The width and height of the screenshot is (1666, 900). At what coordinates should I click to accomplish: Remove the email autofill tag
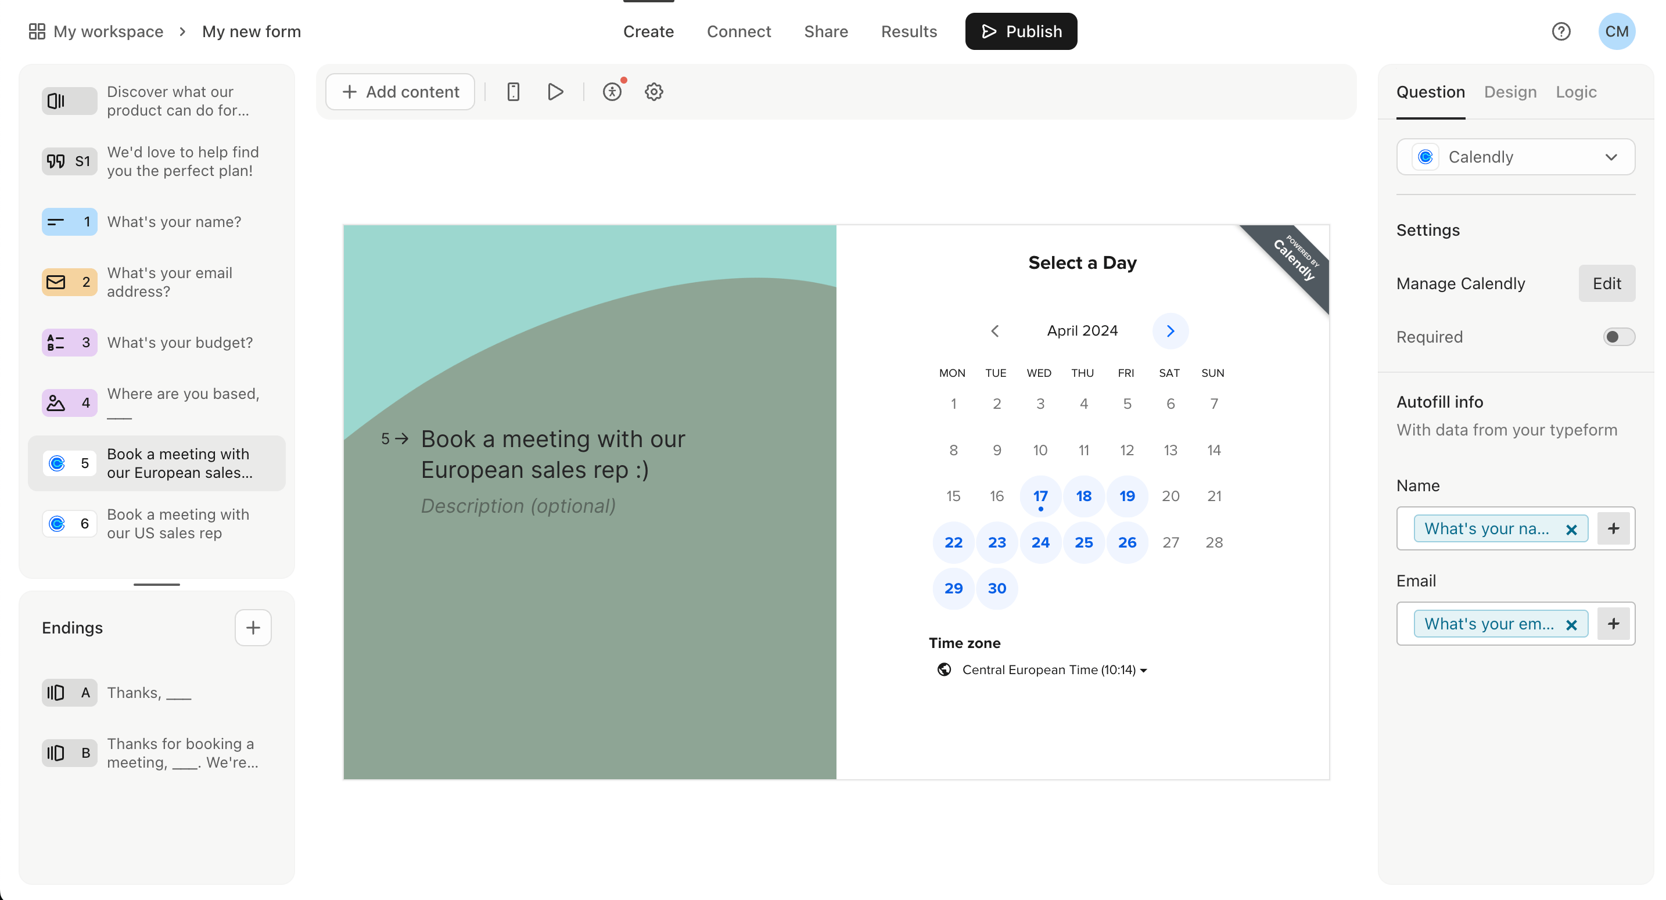(1571, 625)
